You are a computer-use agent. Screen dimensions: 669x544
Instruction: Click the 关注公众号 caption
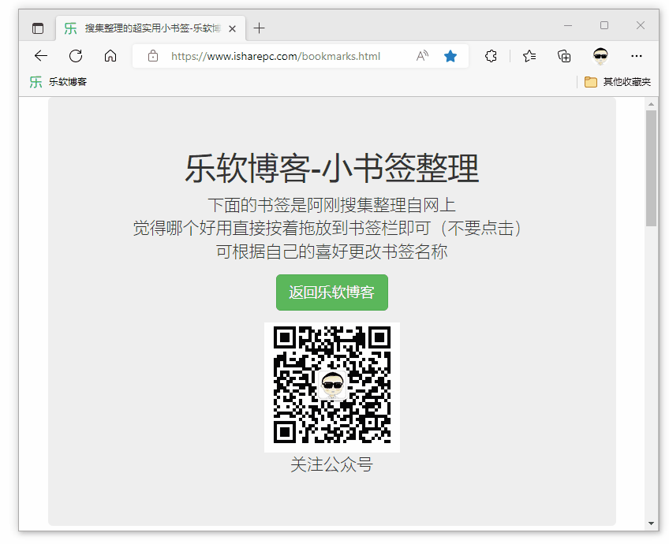coord(332,464)
